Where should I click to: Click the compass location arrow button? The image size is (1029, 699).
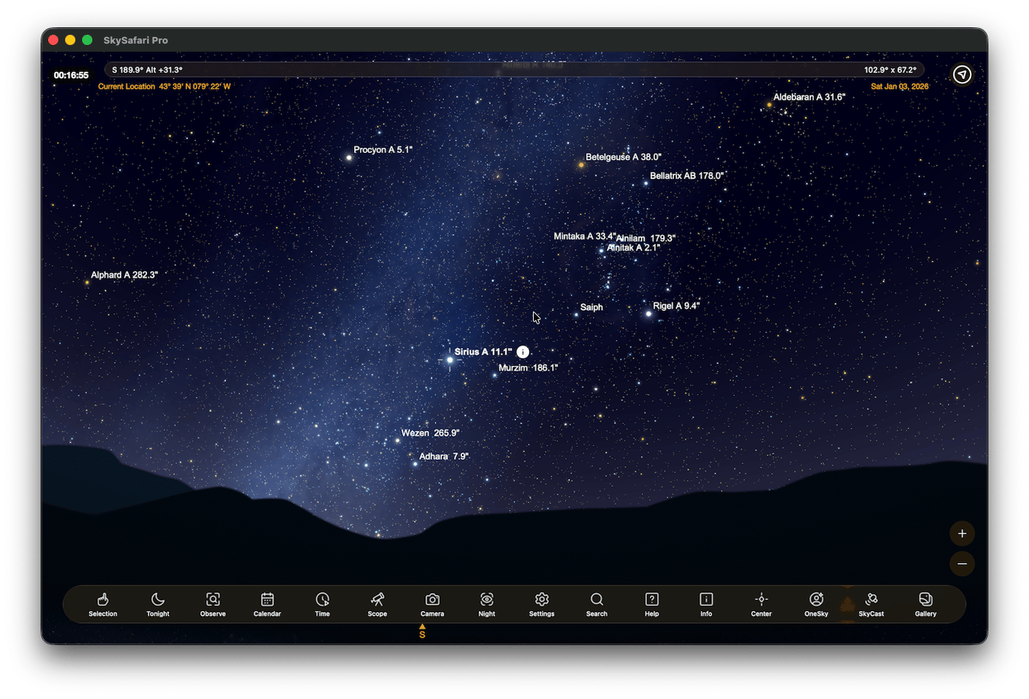[x=962, y=75]
